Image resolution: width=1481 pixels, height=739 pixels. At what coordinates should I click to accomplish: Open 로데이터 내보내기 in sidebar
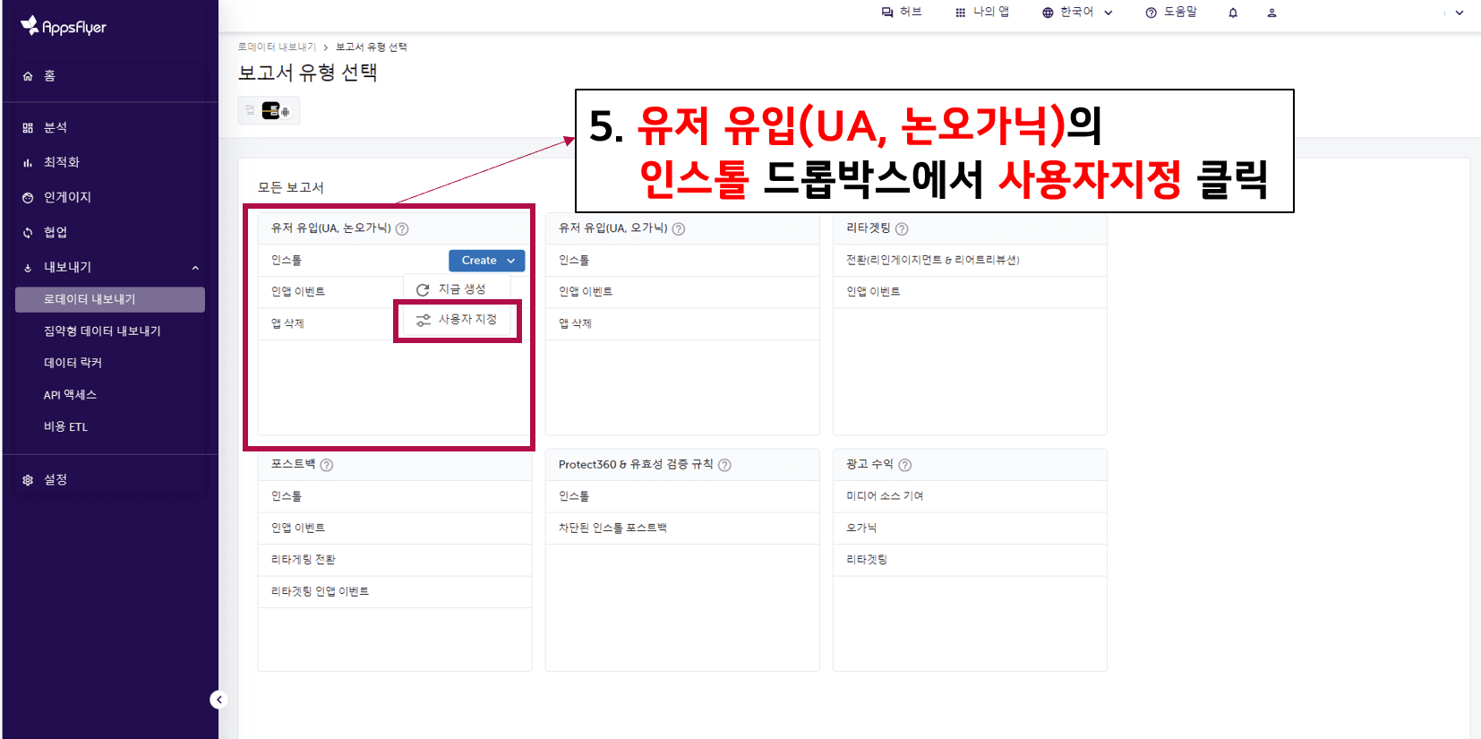(x=110, y=299)
